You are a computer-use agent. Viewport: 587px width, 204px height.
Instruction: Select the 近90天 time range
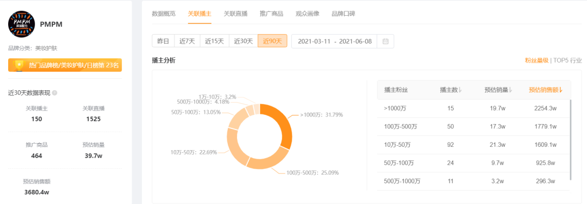(272, 41)
